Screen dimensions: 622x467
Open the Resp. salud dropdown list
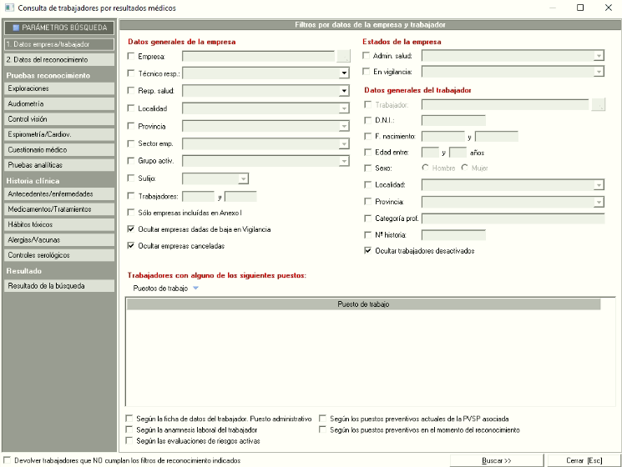(343, 91)
